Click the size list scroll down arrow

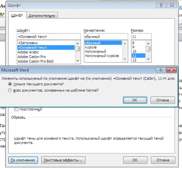point(148,59)
